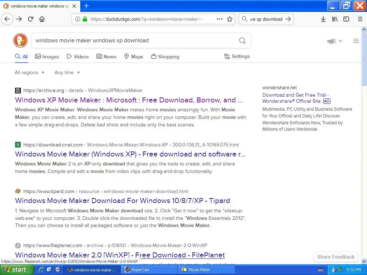Click the browser search bar magnifier icon
Image resolution: width=367 pixels, height=275 pixels.
(244, 19)
